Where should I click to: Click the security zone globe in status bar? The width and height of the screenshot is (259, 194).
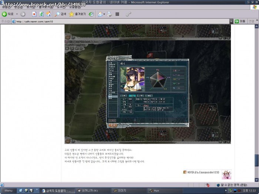point(218,185)
